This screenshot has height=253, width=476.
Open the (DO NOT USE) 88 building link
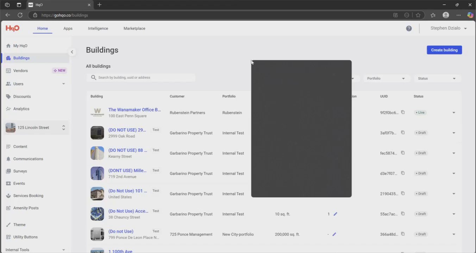128,150
